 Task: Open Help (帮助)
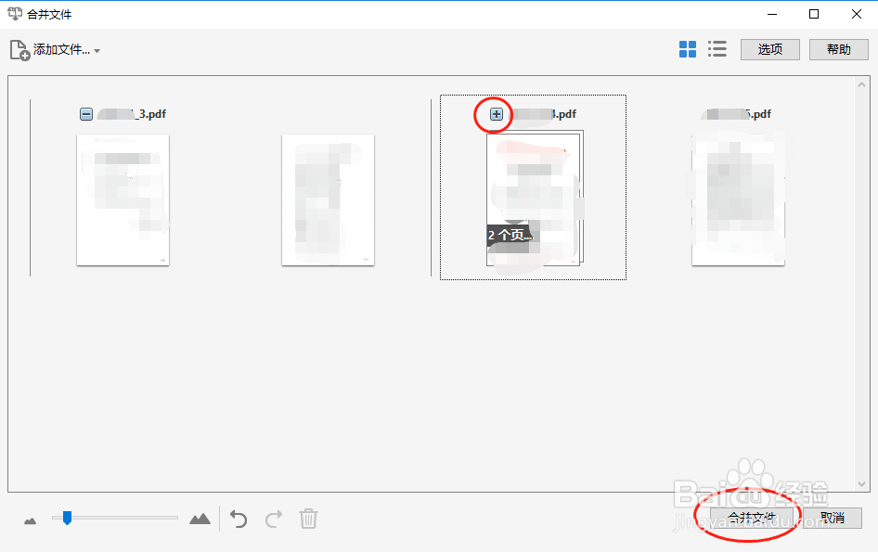tap(838, 49)
